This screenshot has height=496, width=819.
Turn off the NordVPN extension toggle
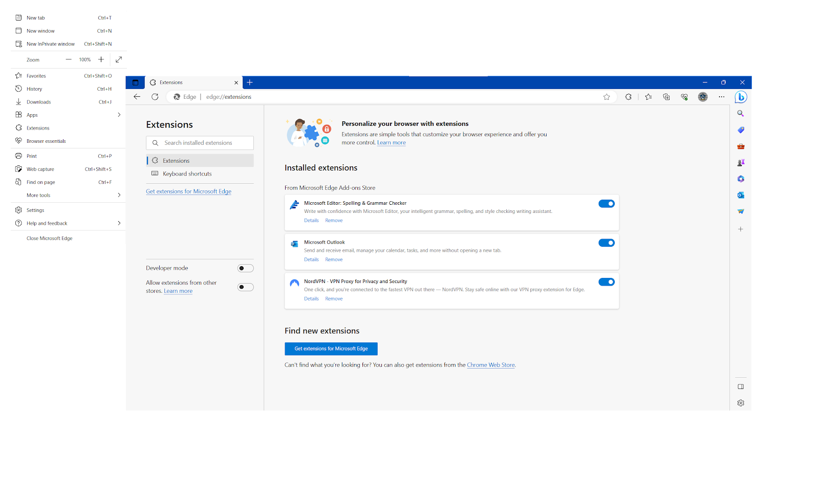point(607,282)
